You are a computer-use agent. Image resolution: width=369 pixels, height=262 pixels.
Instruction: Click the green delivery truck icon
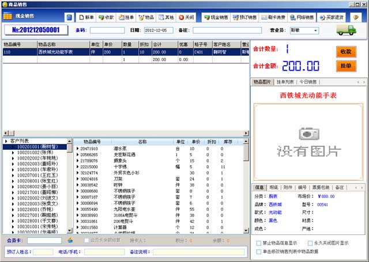(347, 30)
